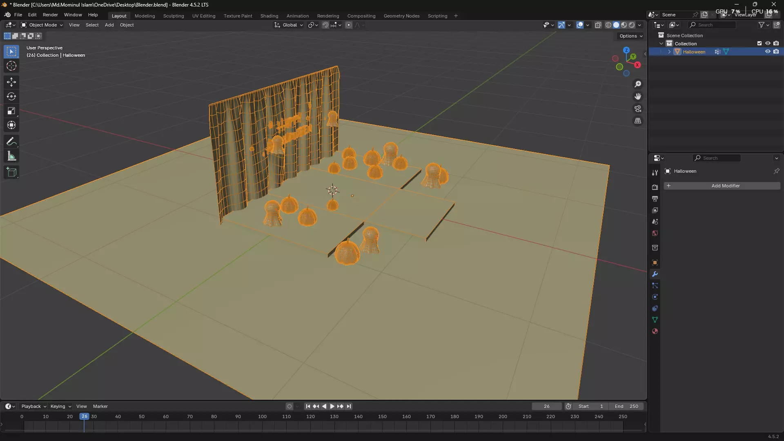
Task: Switch to rendered viewport shading
Action: [x=632, y=25]
